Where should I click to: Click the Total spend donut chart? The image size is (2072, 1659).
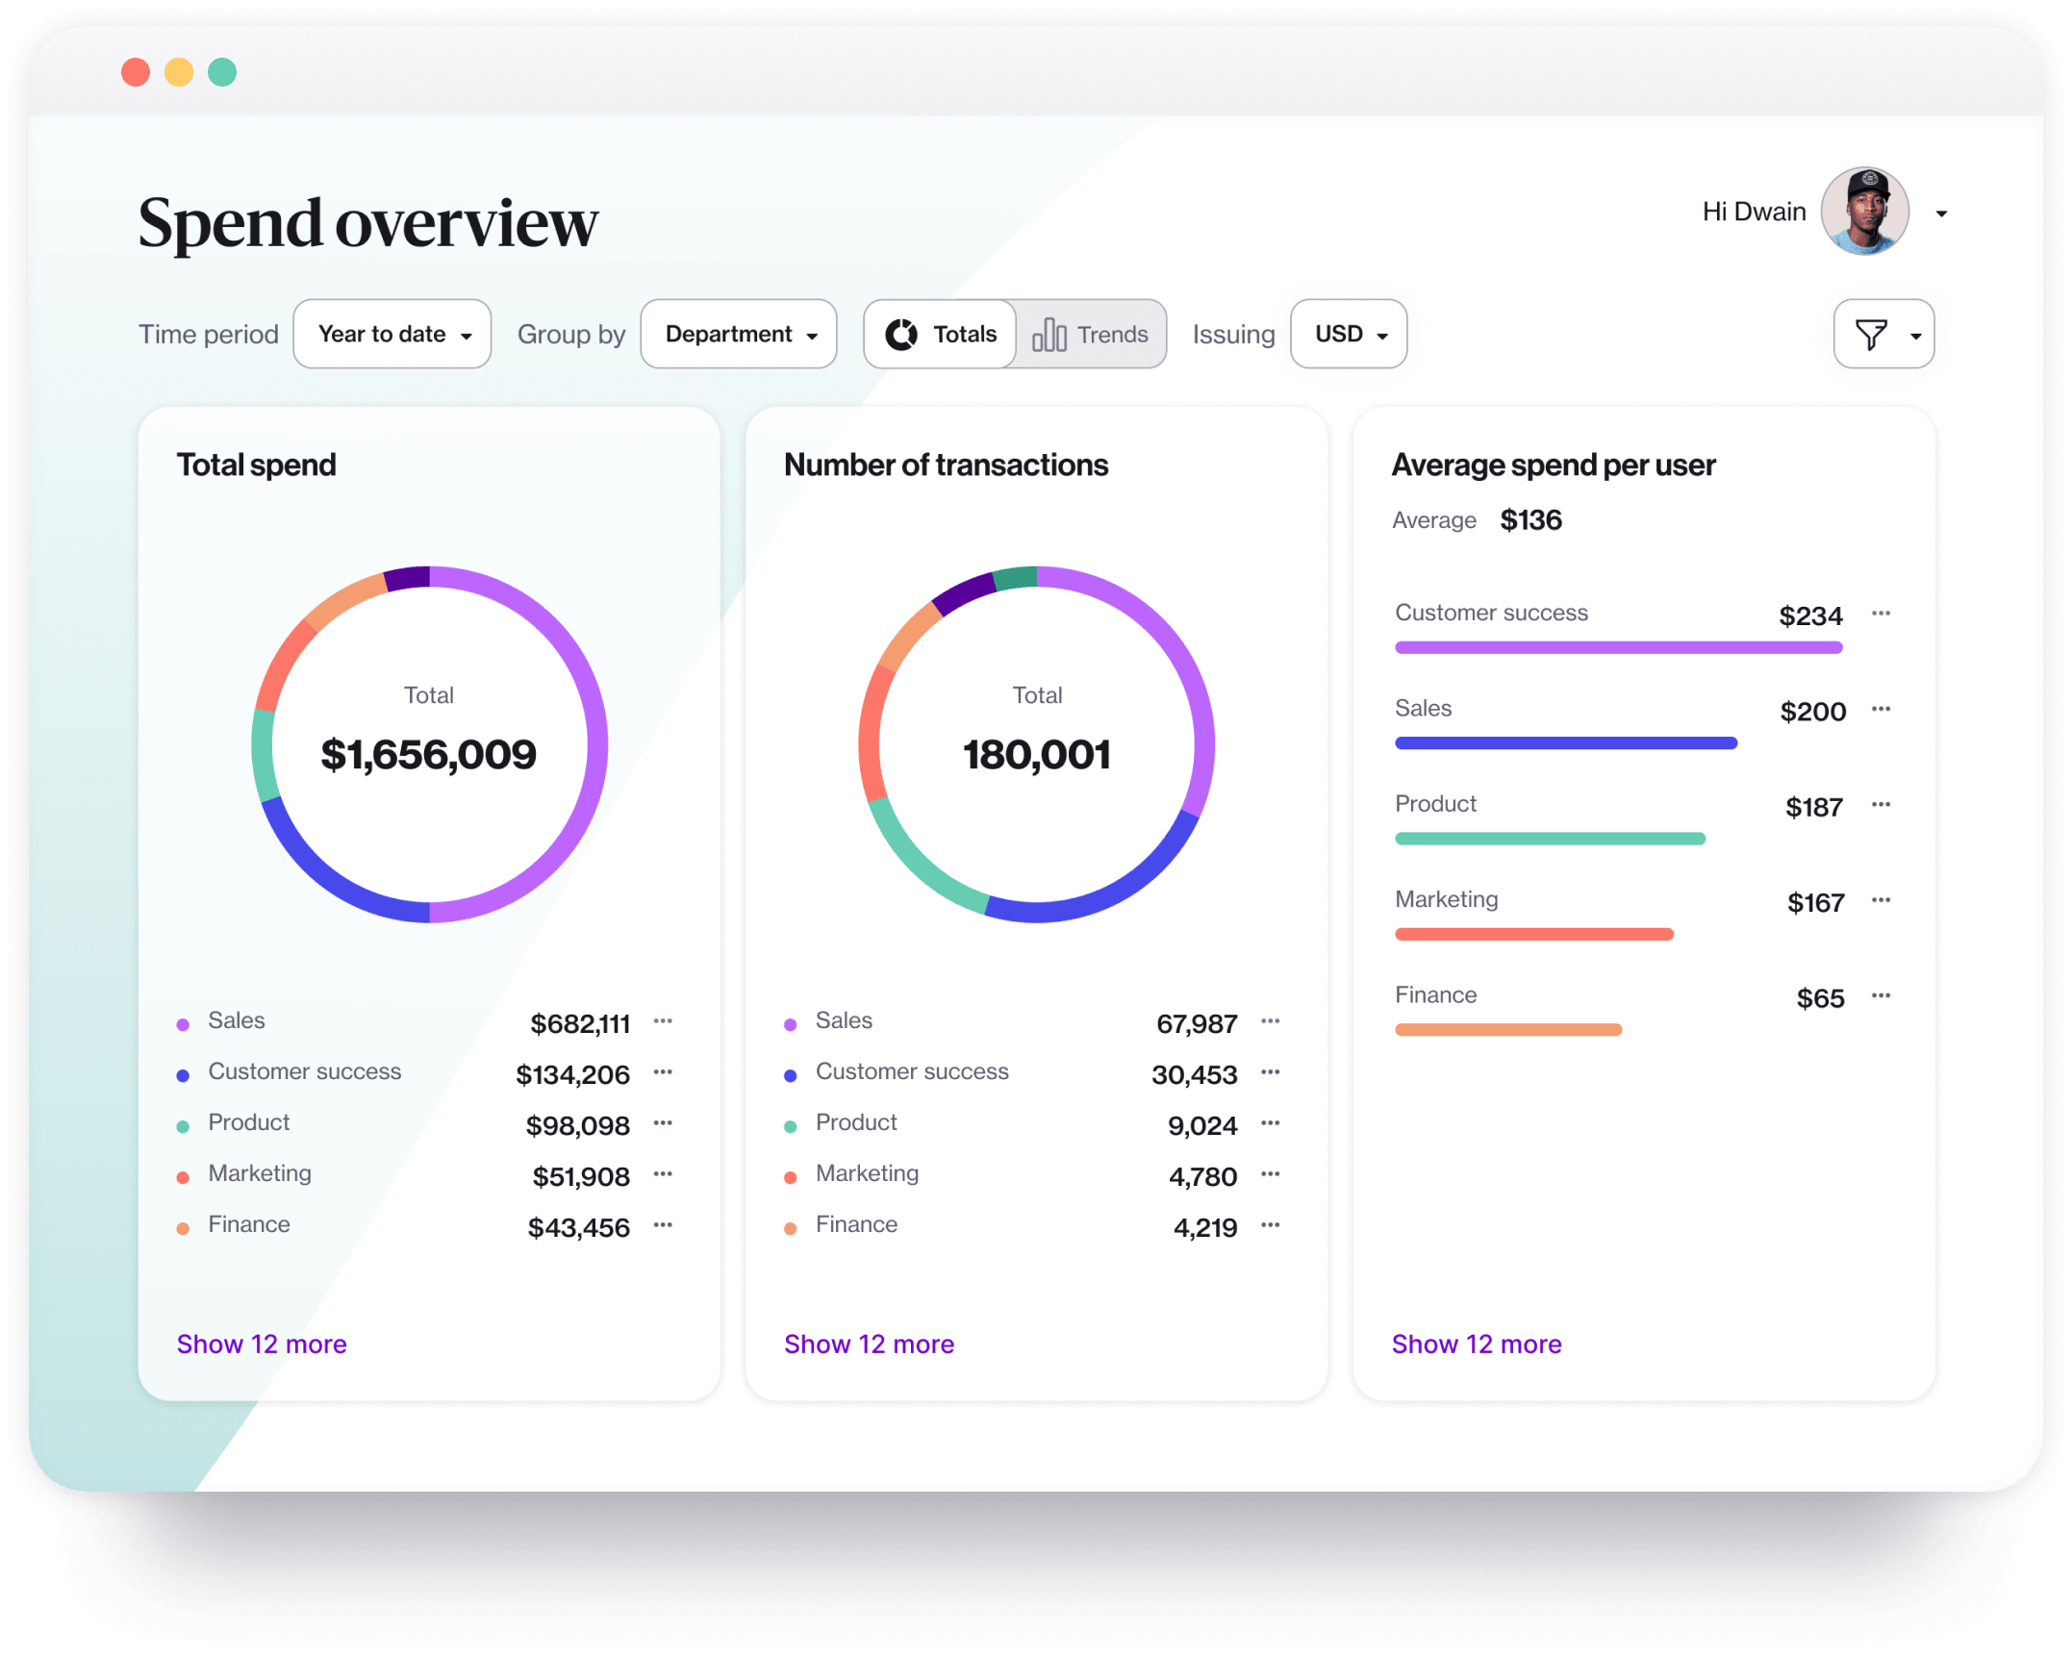click(x=429, y=744)
